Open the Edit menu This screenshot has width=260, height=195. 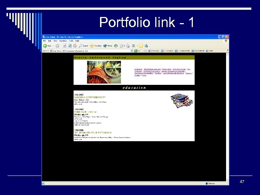[x=49, y=41]
